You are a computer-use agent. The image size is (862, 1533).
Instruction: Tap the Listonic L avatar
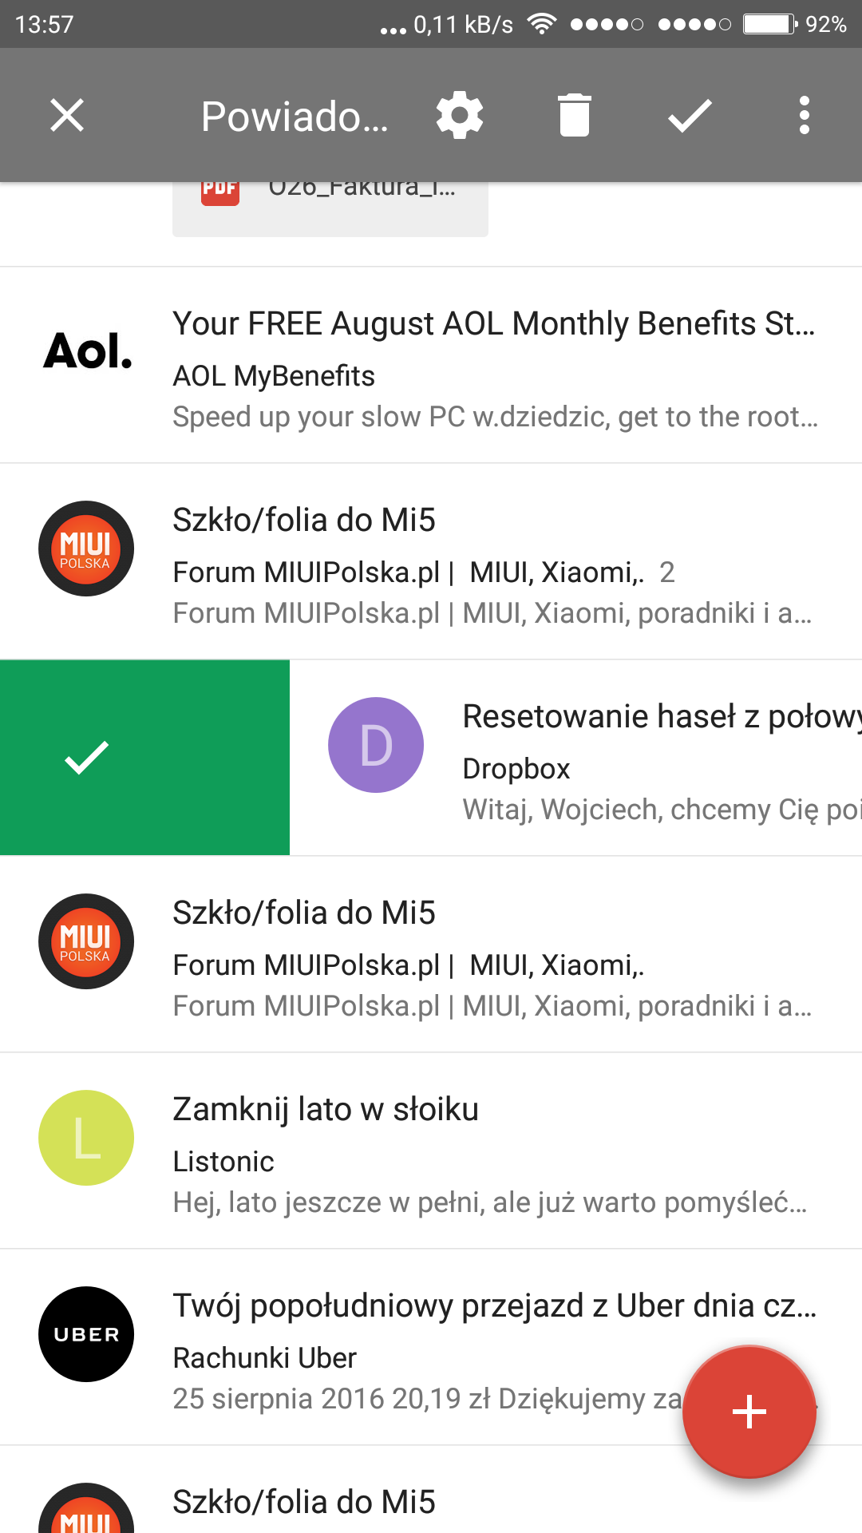tap(86, 1138)
